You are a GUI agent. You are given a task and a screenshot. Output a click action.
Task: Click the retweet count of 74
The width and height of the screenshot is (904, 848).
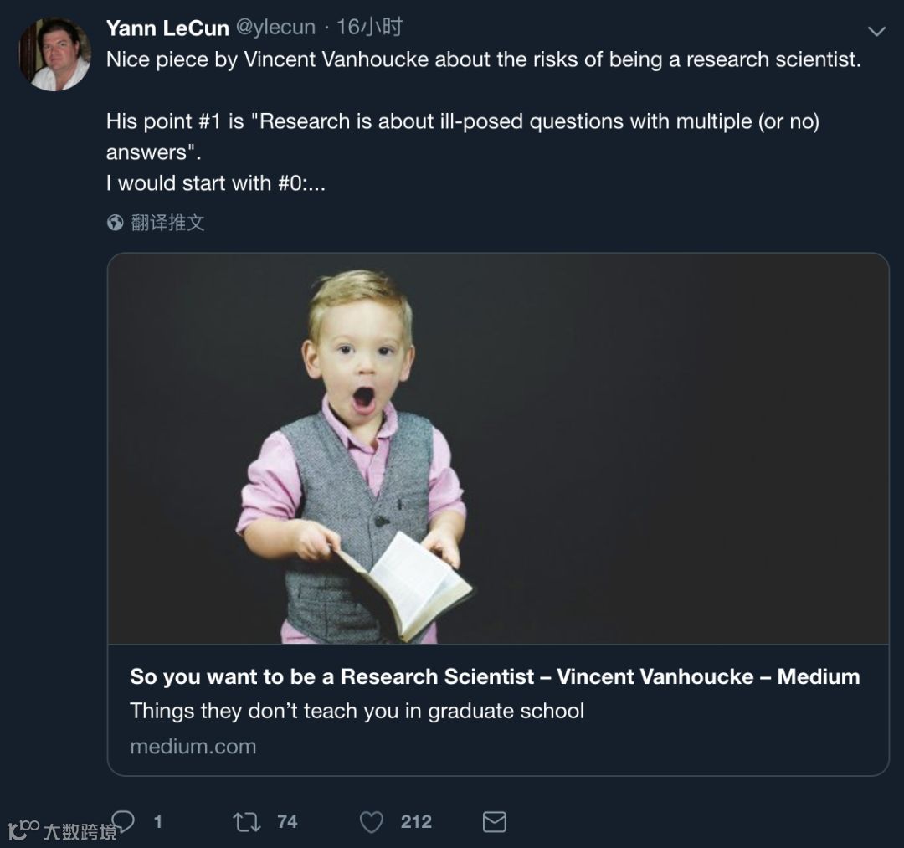[x=287, y=822]
